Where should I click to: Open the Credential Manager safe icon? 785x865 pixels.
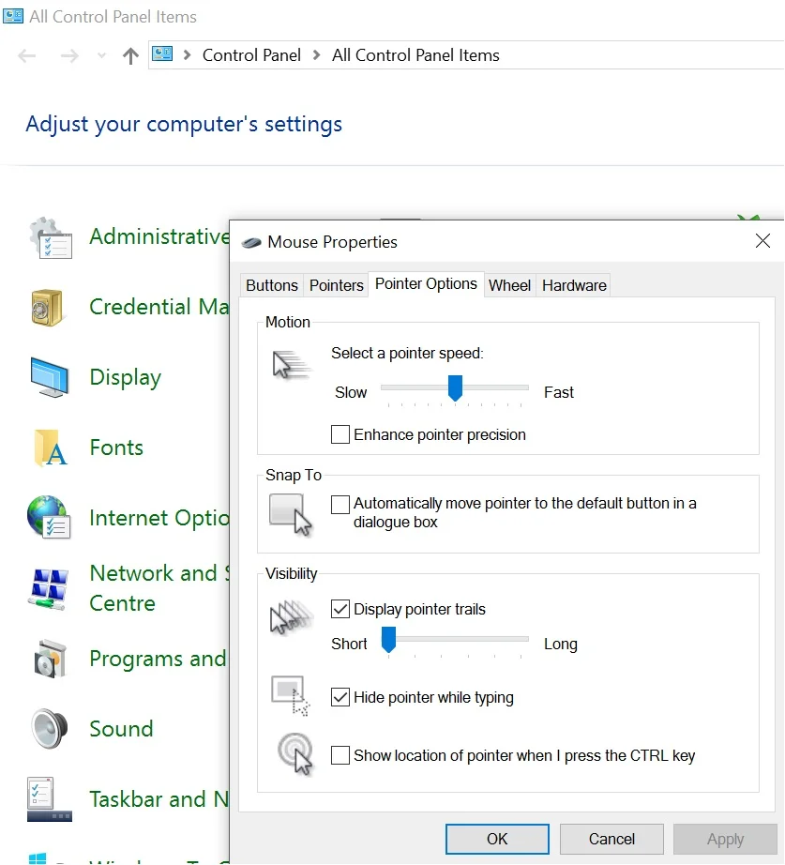coord(48,308)
